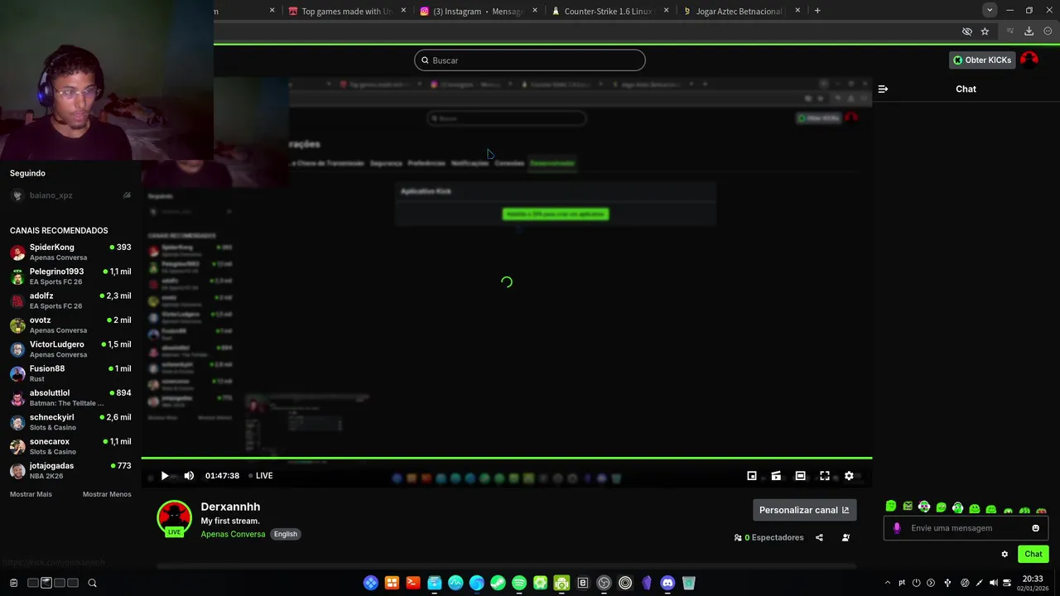Type field Envie uma mensagem
This screenshot has height=596, width=1060.
click(966, 528)
